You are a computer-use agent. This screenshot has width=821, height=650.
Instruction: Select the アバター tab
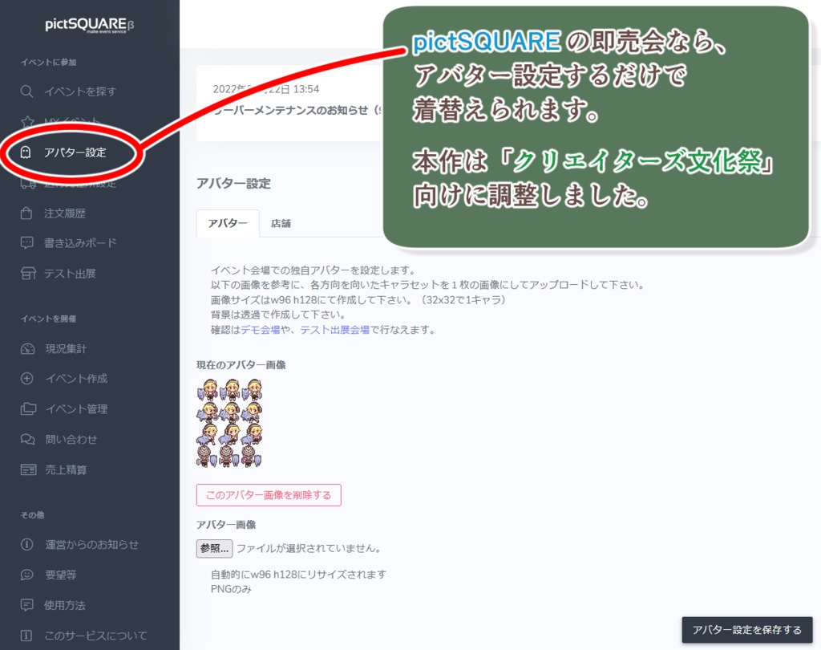point(228,225)
